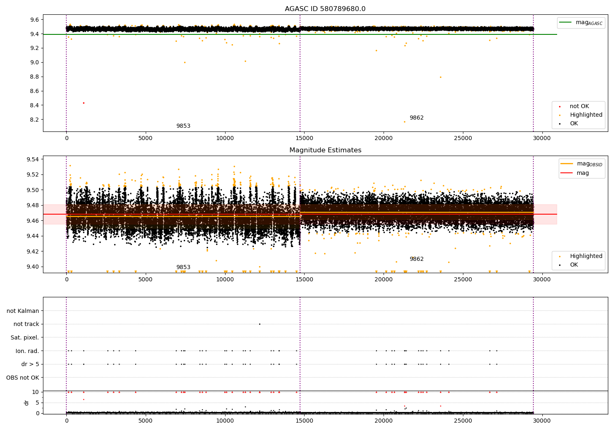Click the green line sample beside mag AGASC
The height and width of the screenshot is (430, 614).
pos(565,23)
